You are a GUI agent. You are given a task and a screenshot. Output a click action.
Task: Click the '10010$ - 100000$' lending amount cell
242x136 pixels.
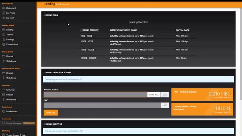(x=88, y=58)
